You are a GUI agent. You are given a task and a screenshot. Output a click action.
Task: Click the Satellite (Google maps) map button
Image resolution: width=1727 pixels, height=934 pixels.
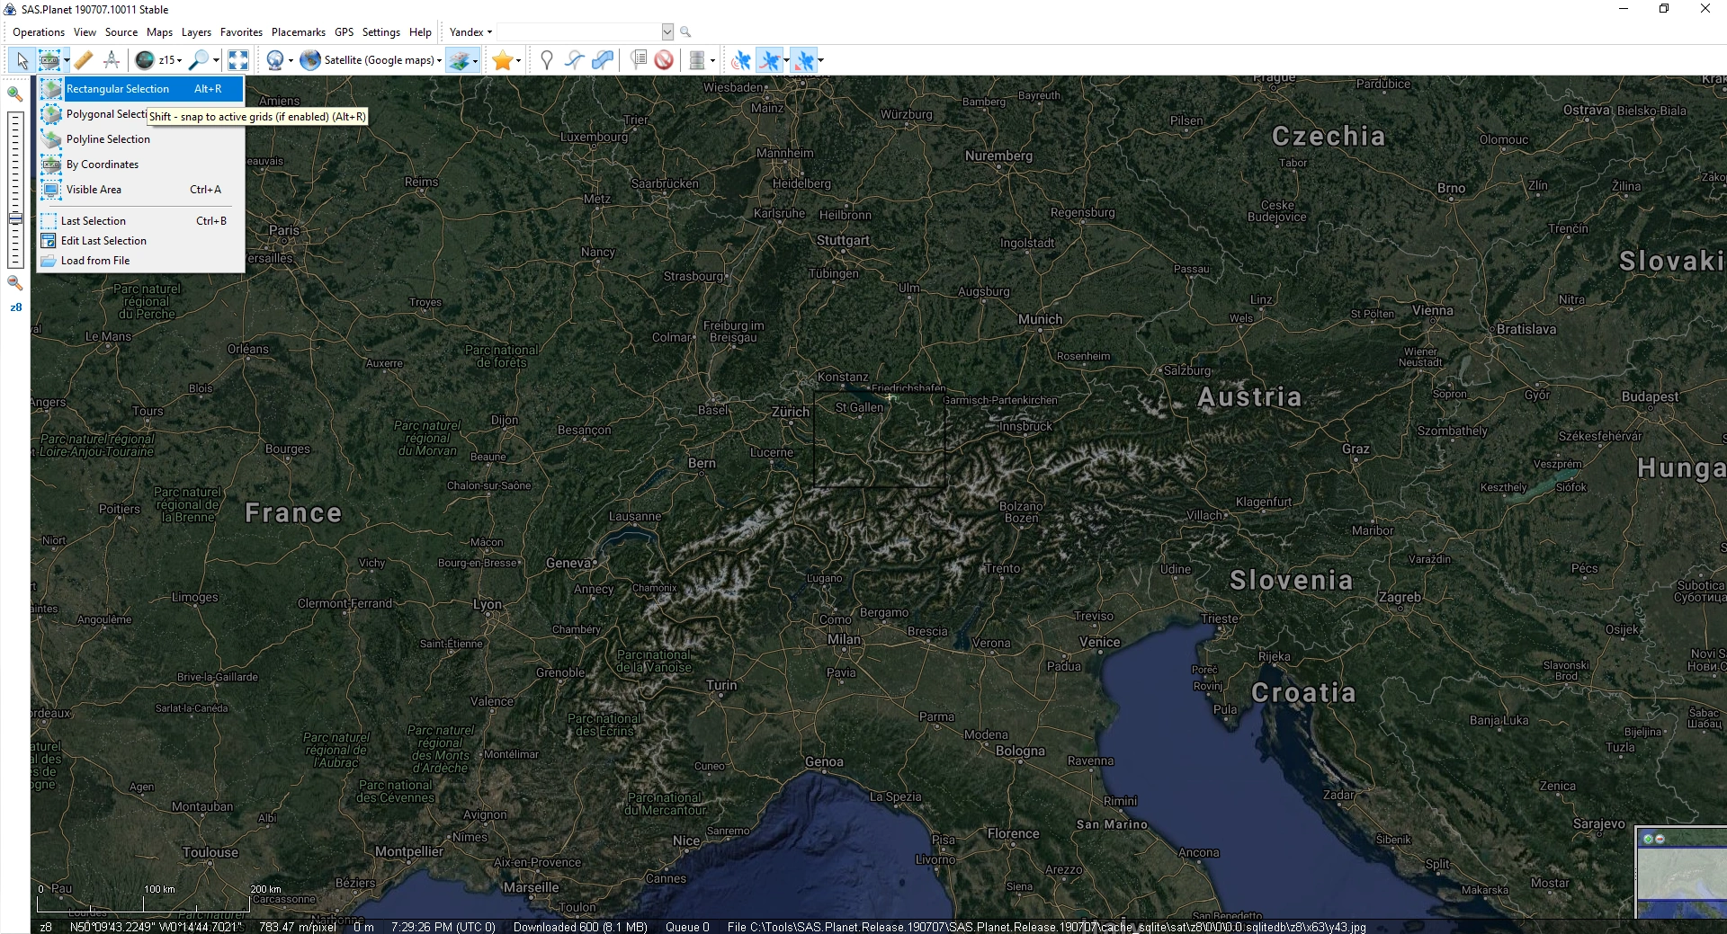tap(371, 60)
